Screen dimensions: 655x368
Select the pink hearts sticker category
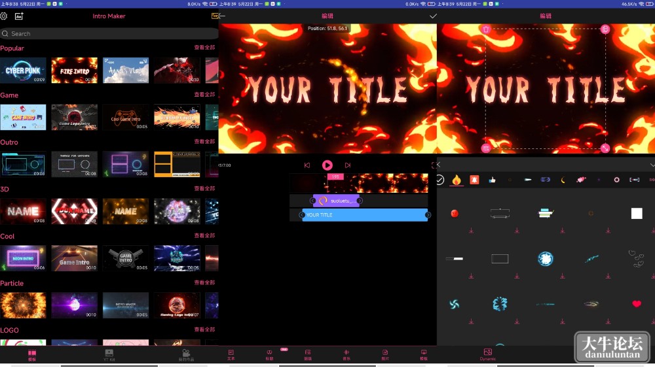click(581, 180)
